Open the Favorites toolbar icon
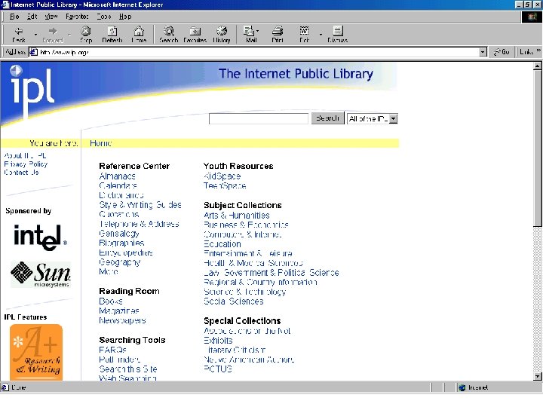This screenshot has height=407, width=543. tap(195, 32)
